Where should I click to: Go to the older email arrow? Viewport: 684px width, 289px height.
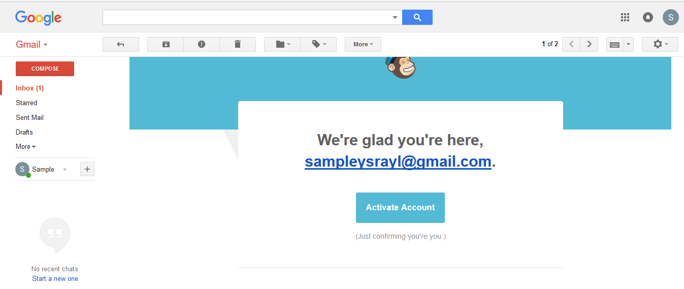[x=589, y=44]
